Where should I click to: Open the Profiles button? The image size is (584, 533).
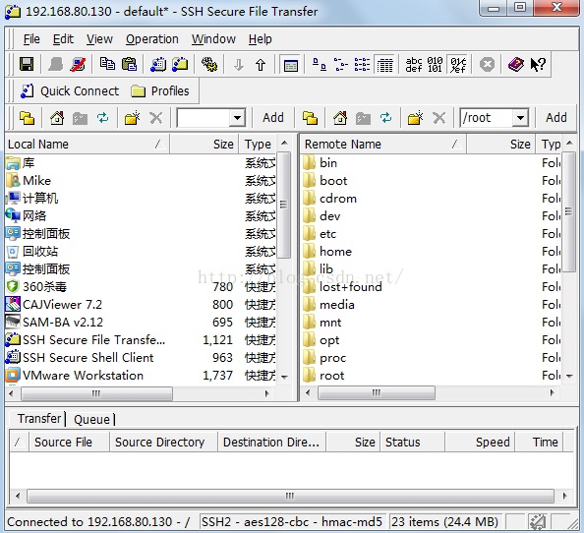click(x=160, y=91)
